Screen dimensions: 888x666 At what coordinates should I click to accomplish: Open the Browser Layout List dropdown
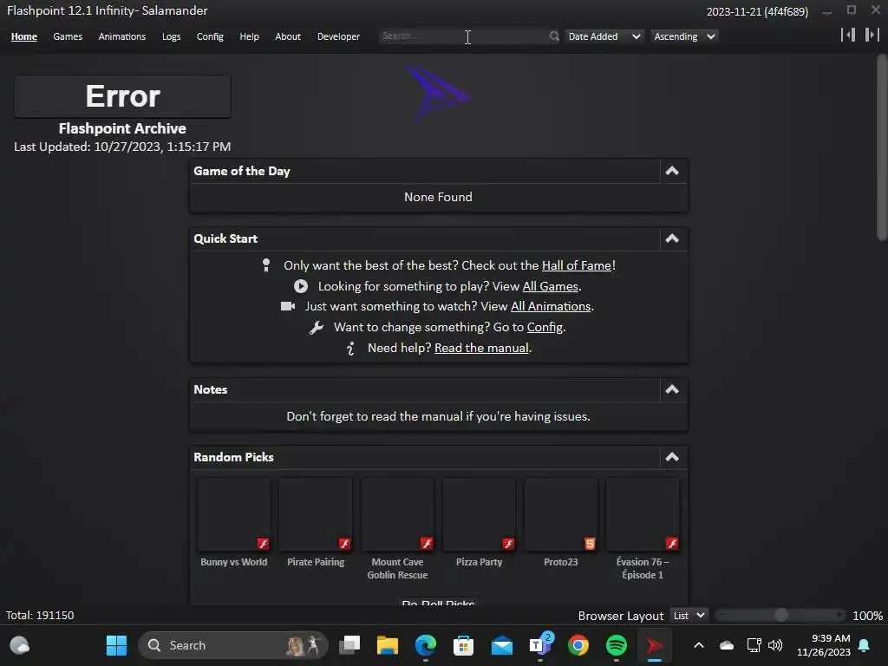(x=689, y=616)
